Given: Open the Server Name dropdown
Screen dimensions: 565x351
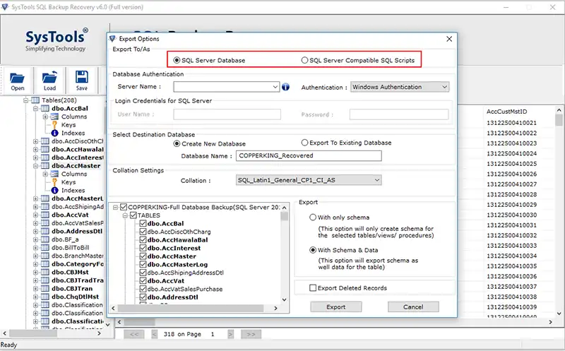Looking at the screenshot, I should [x=275, y=87].
